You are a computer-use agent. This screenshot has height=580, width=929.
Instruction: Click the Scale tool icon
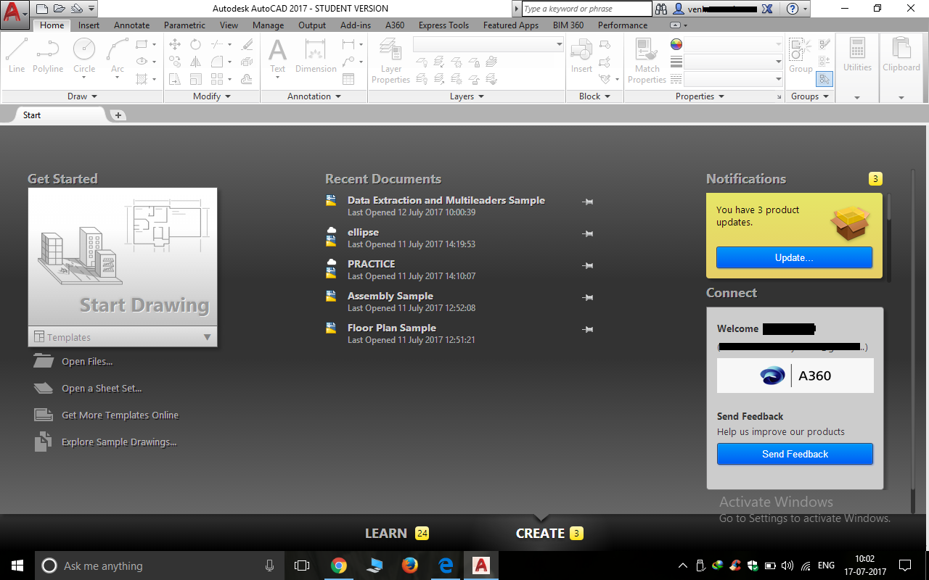tap(195, 79)
